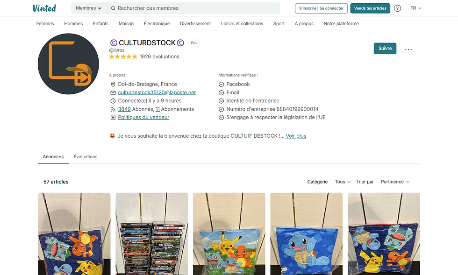Open the Politiques du vendeur link
Viewport: 458px width, 275px height.
(143, 117)
